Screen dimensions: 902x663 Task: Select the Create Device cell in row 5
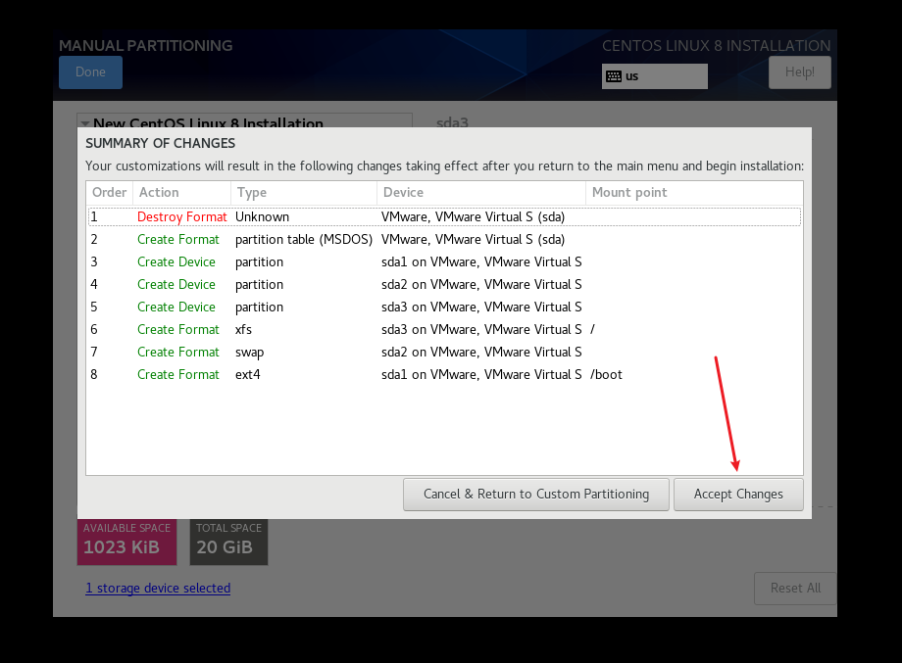tap(176, 307)
